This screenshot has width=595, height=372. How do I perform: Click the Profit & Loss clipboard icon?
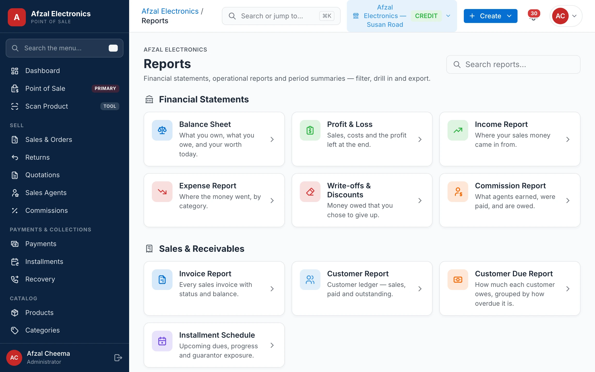[x=310, y=130]
